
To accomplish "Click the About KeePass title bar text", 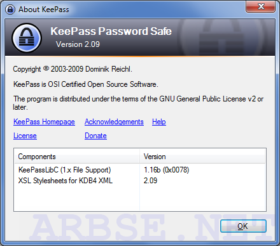I will click(x=44, y=10).
